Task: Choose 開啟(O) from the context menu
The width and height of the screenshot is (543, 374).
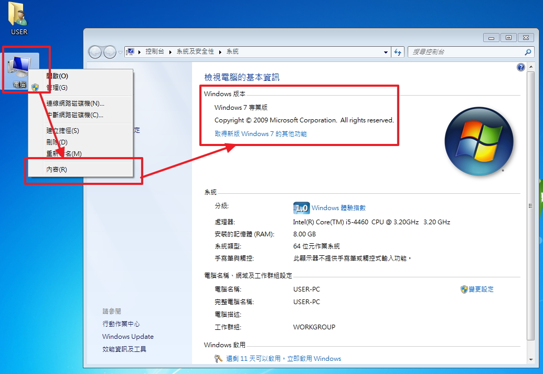Action: click(80, 76)
